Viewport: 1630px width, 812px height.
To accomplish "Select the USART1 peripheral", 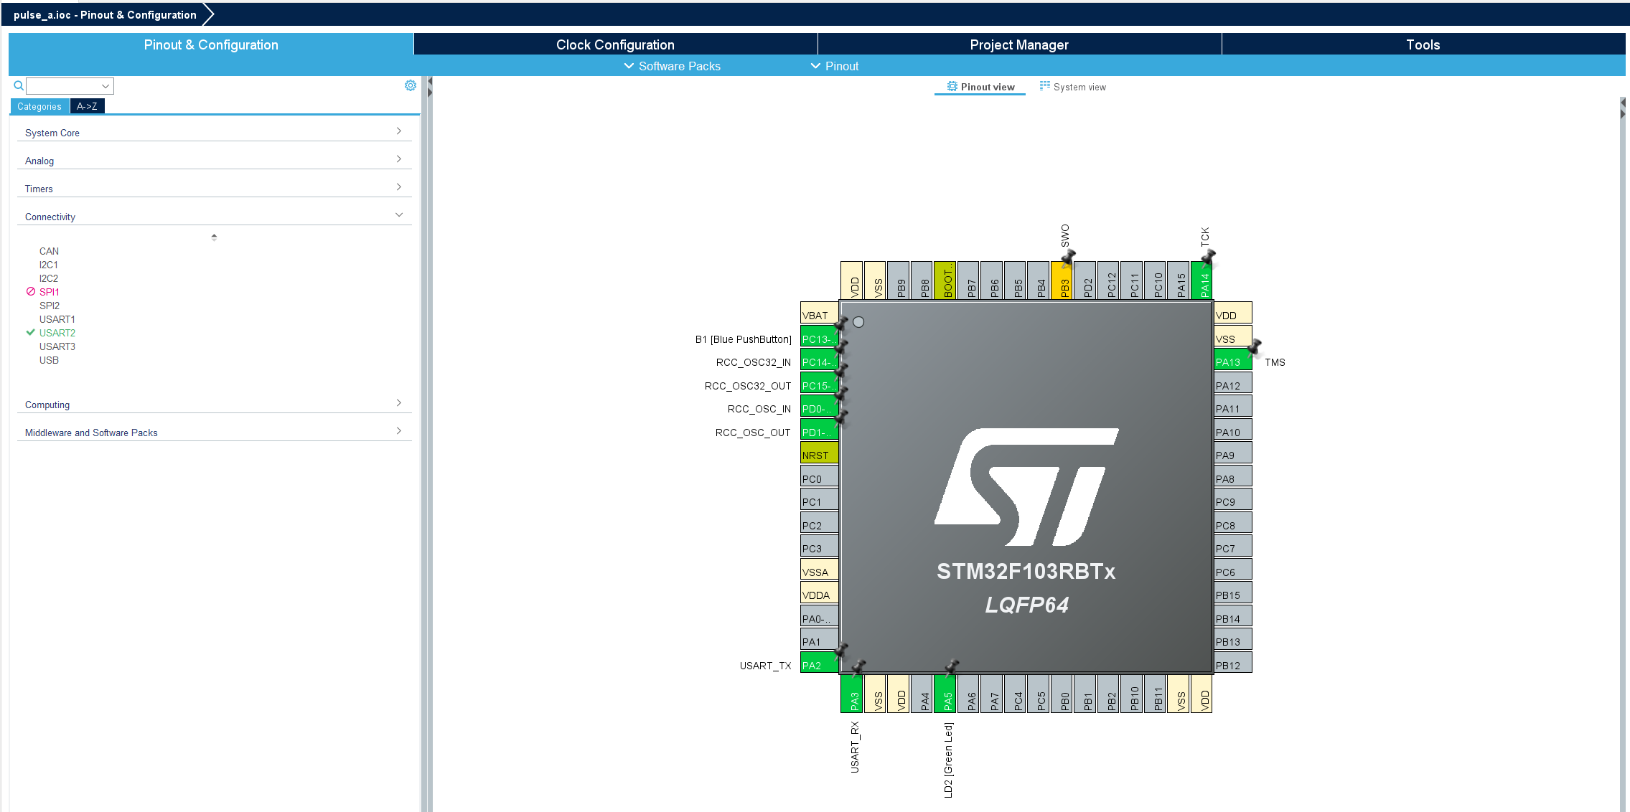I will click(x=57, y=319).
